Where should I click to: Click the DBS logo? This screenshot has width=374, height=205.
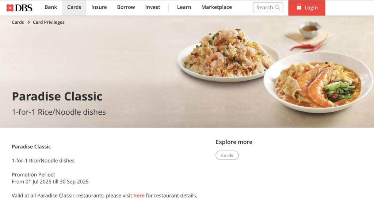tap(19, 8)
